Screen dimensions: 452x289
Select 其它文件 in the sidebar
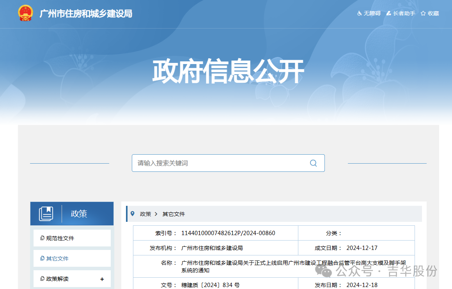(72, 259)
